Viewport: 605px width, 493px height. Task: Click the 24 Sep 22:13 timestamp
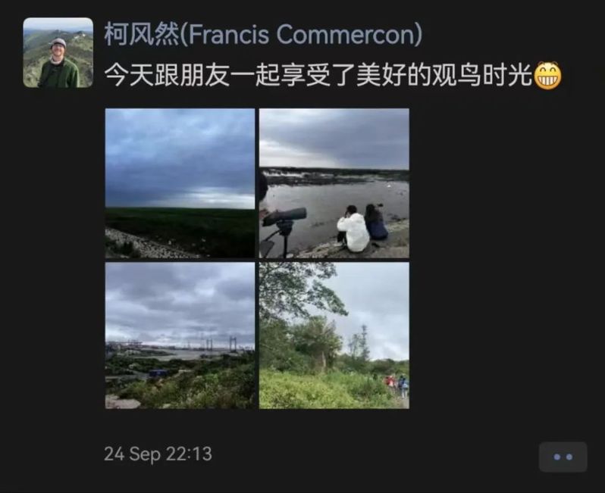tap(158, 454)
